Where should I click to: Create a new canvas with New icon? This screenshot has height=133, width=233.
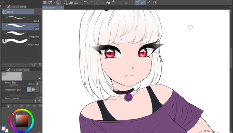(x=65, y=2)
